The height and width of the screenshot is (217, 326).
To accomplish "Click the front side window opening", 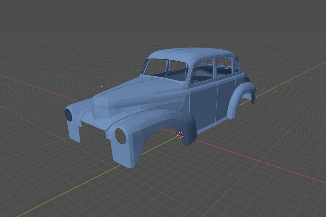I will (202, 71).
